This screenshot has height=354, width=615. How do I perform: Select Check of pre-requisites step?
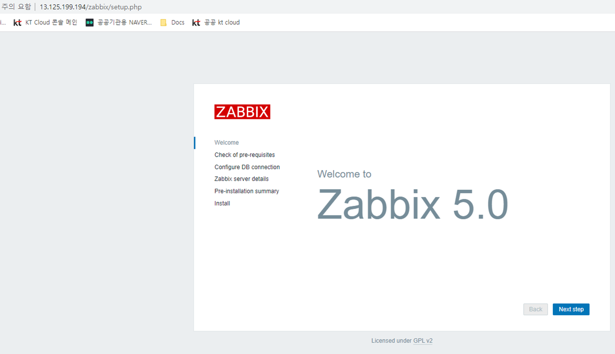[245, 155]
